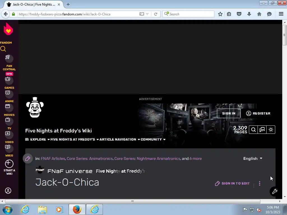Open Core Series: Nightmare Animatronics link
Image resolution: width=287 pixels, height=215 pixels.
[x=147, y=158]
